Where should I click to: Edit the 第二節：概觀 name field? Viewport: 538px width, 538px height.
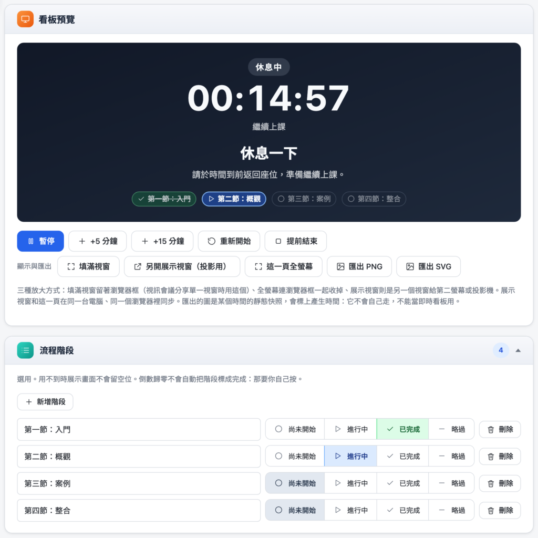139,457
